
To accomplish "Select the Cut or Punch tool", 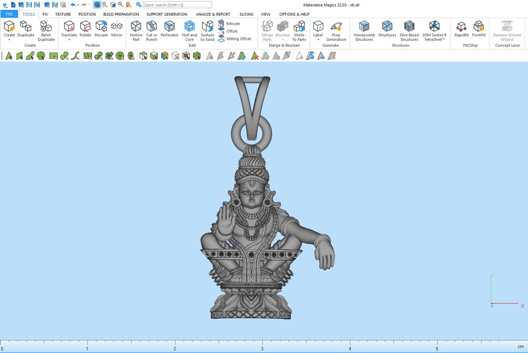I will pos(151,31).
